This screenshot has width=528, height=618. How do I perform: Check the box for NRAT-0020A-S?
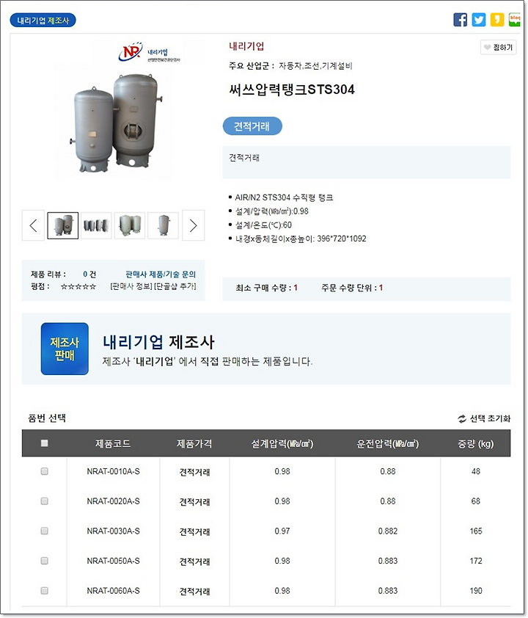pos(45,501)
